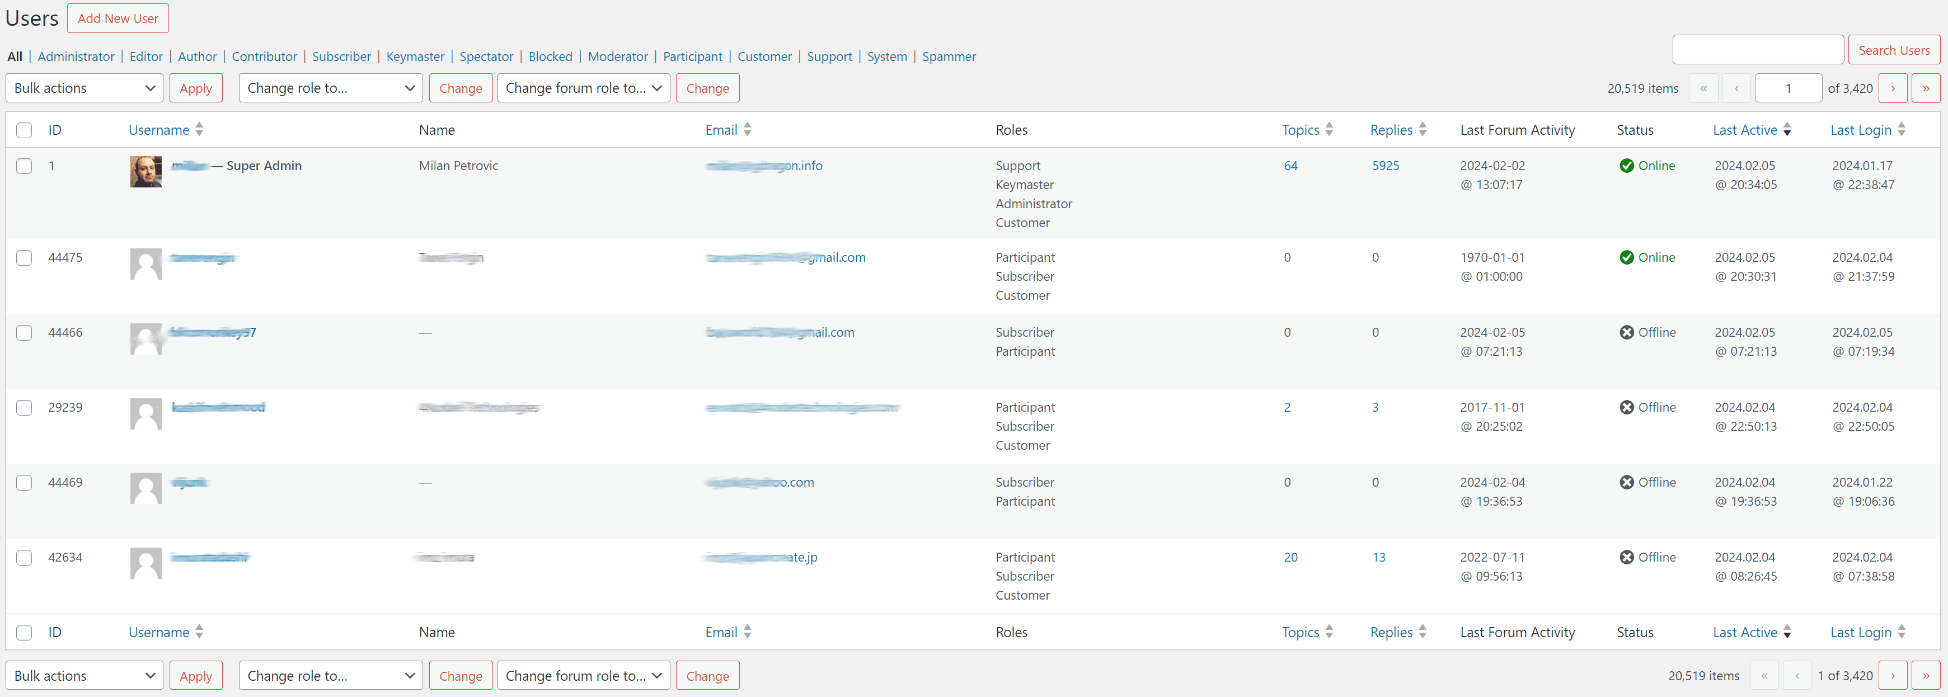Filter users by the Blocked role
The image size is (1948, 697).
click(551, 56)
